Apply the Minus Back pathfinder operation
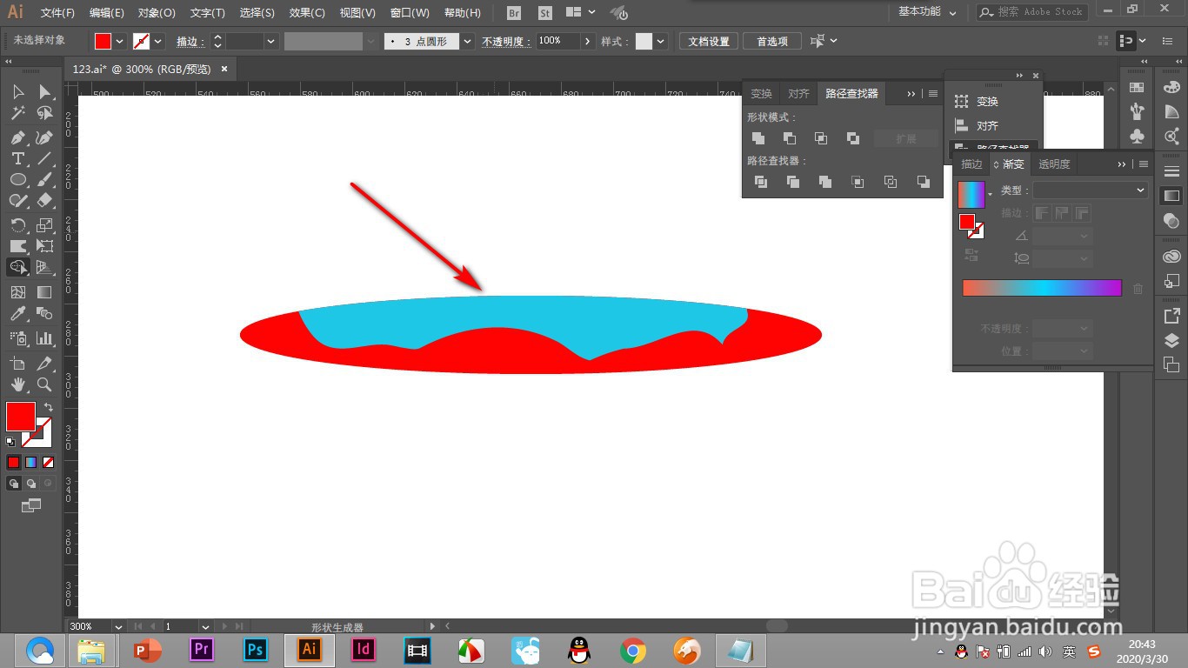This screenshot has width=1188, height=668. coord(924,182)
